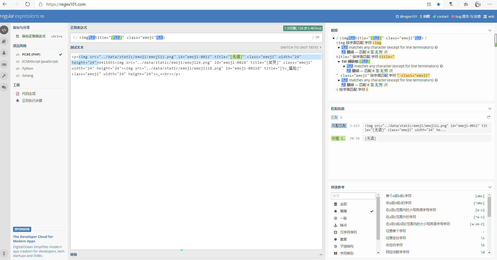Select 常用 category in quick reference
Image resolution: width=497 pixels, height=260 pixels.
(343, 211)
